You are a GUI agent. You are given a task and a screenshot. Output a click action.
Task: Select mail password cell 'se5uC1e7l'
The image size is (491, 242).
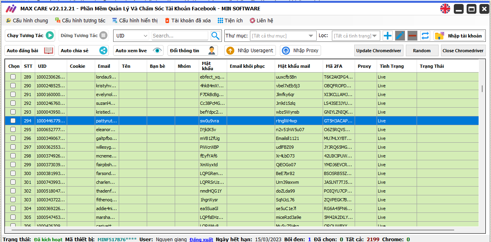coord(299,209)
